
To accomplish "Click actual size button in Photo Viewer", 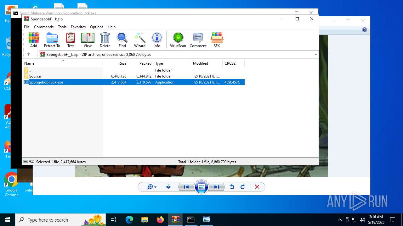I will [x=168, y=187].
